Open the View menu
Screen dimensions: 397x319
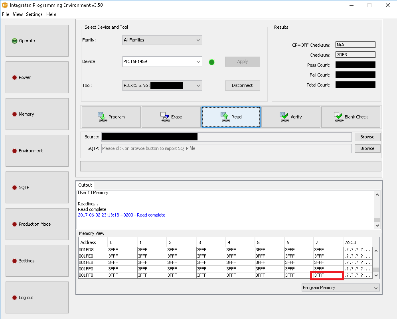coord(18,14)
